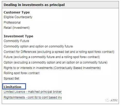Click 'Future (excluding a commodity future...)' entry
This screenshot has height=105, width=121.
tap(52, 57)
